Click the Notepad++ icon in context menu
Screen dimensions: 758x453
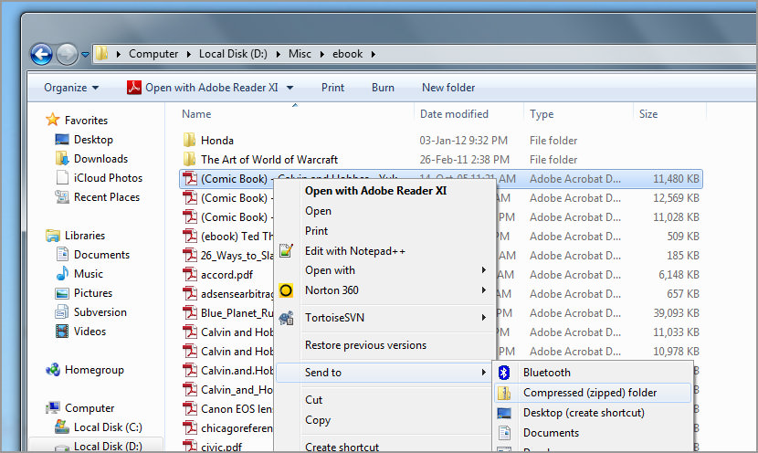click(x=286, y=250)
